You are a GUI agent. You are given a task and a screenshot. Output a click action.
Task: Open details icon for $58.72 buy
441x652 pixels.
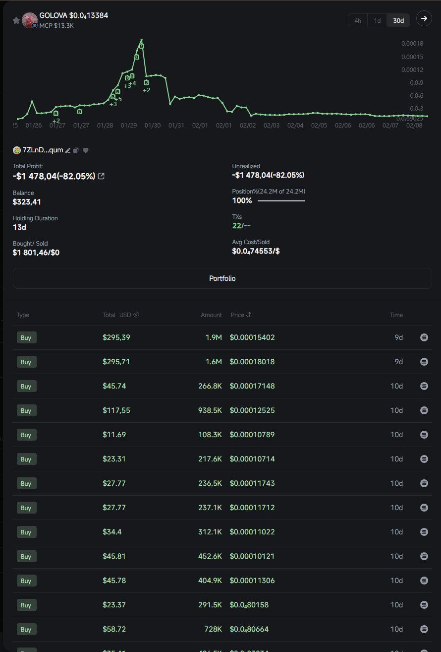[424, 629]
